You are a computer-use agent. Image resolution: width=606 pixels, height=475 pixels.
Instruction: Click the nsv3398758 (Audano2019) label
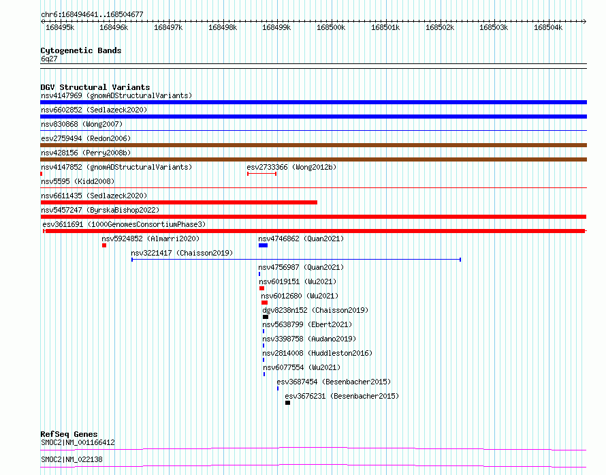pos(309,339)
